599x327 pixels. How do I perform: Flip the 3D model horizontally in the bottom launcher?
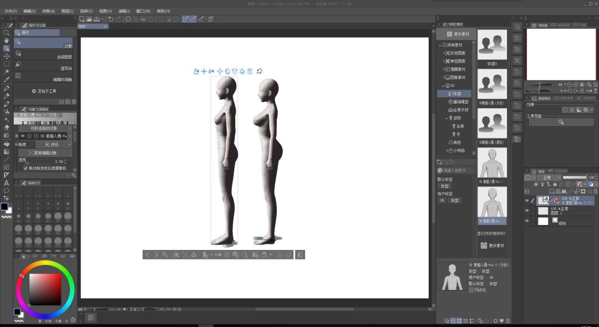click(x=218, y=254)
